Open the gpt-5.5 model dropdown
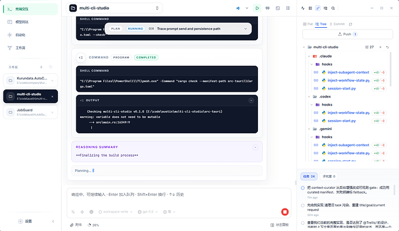The width and height of the screenshot is (399, 231). [x=148, y=212]
